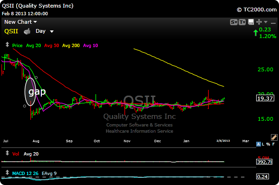Click the © TC2000.com credit text
The height and width of the screenshot is (185, 279).
tap(257, 10)
